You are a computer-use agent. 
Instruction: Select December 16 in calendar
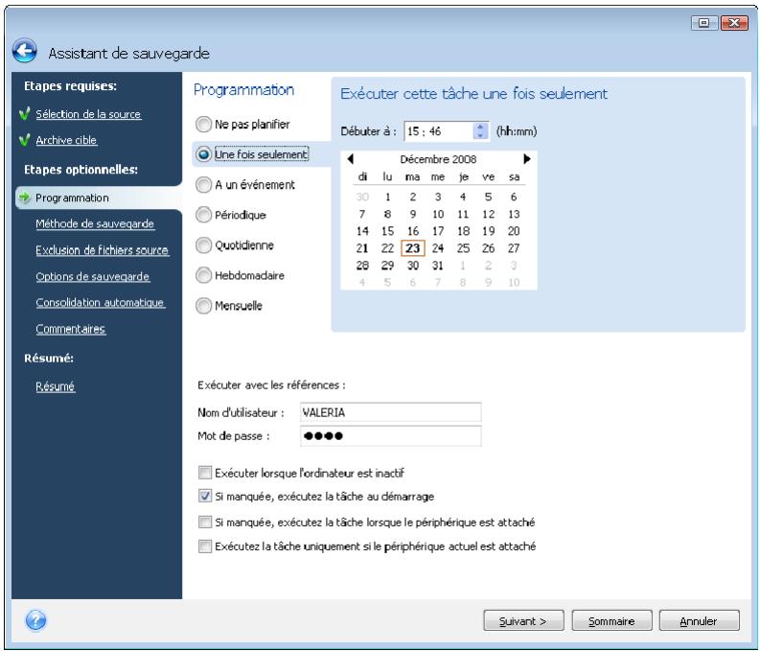click(413, 231)
